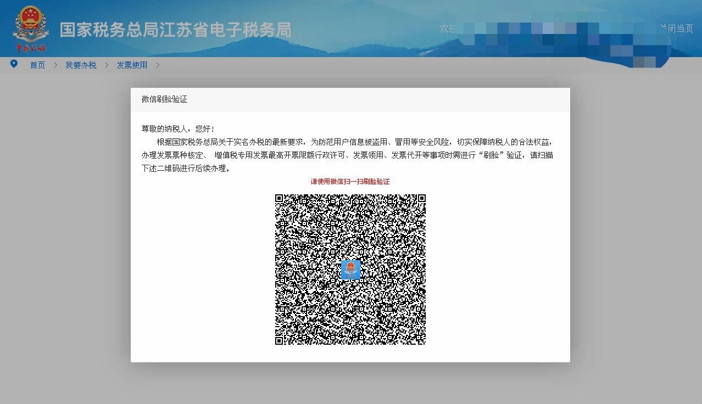Select 发票使用 in the breadcrumb
This screenshot has width=702, height=404.
point(132,65)
